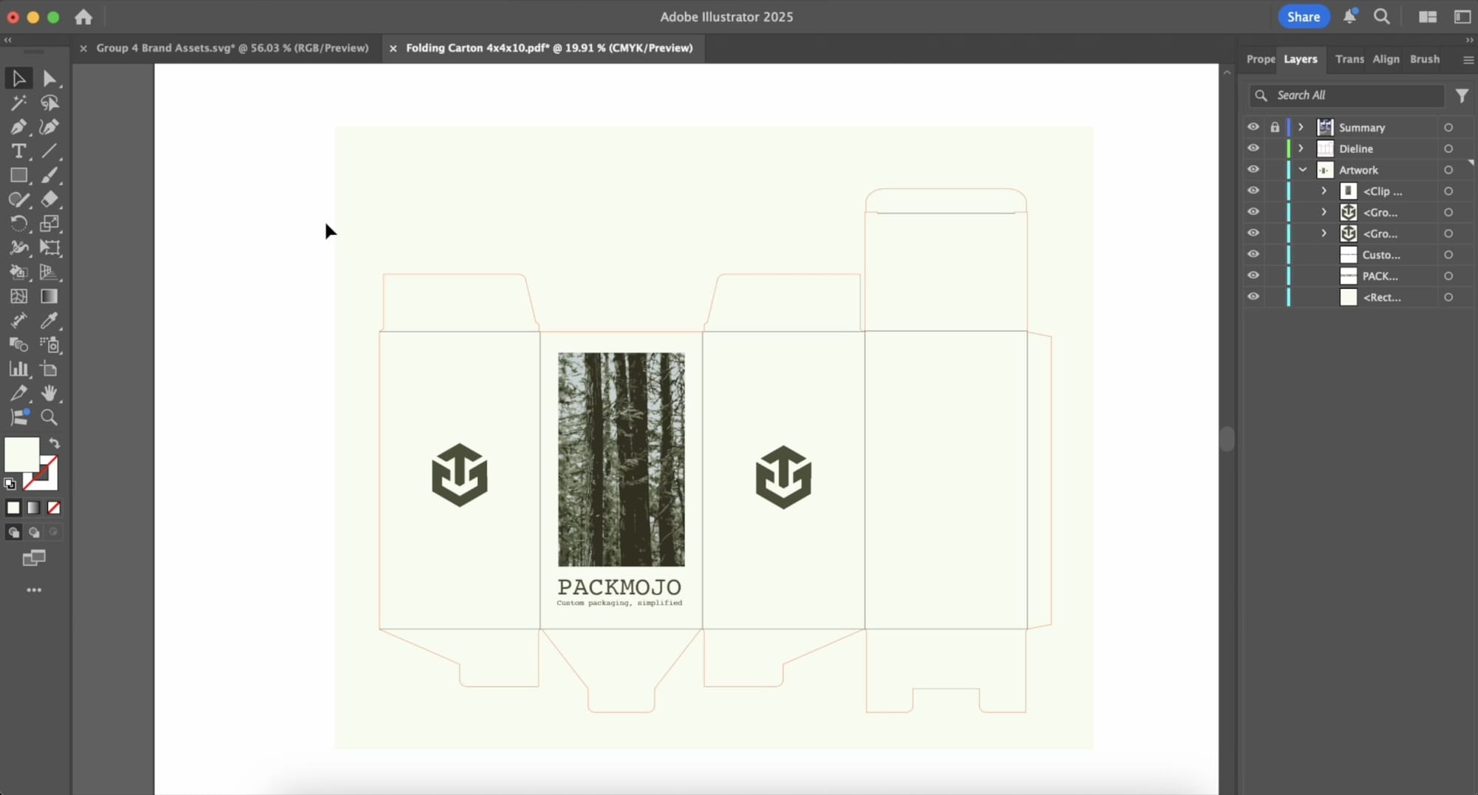Viewport: 1478px width, 795px height.
Task: Hide the Summary layer
Action: [1253, 127]
